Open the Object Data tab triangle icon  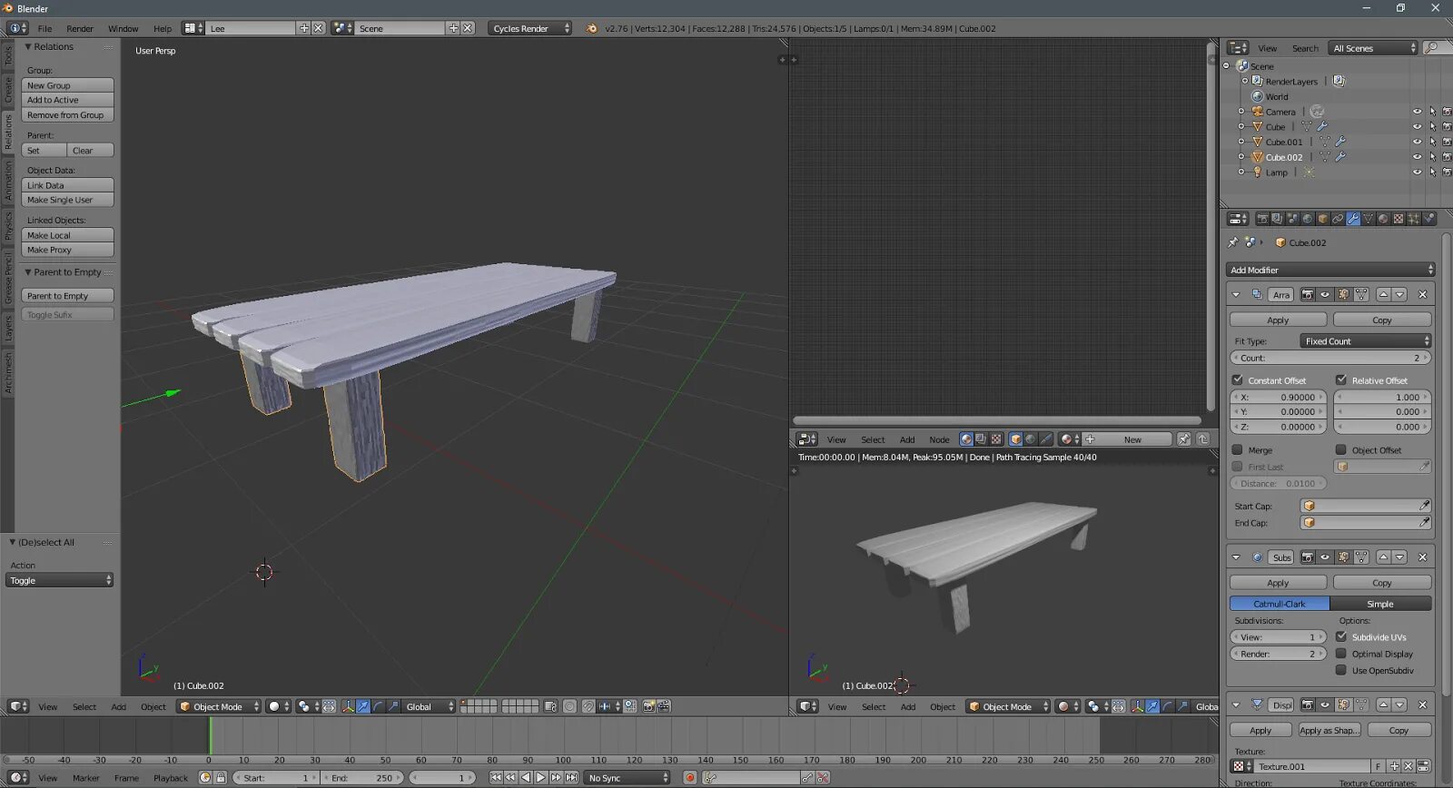1369,219
